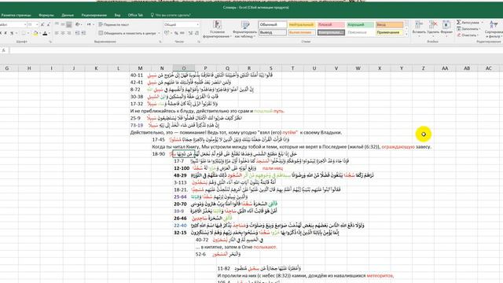Click AutoSum (Автосумма) sigma icon

click(459, 23)
